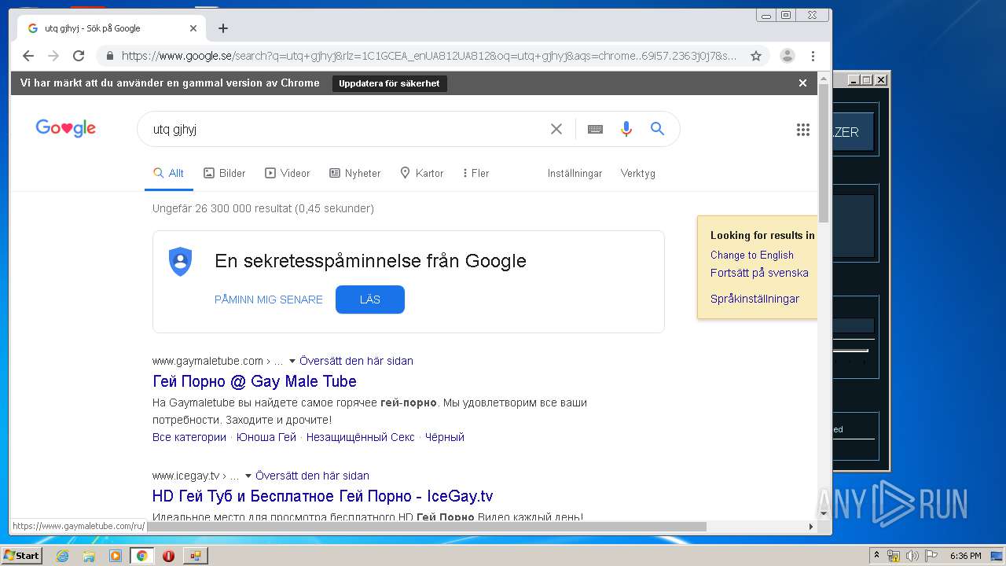The height and width of the screenshot is (566, 1006).
Task: Click 'Översätt den här sidan' for gaymaletube result
Action: click(x=356, y=361)
